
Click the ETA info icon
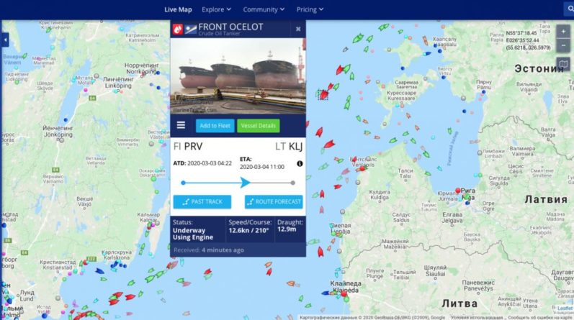300,163
